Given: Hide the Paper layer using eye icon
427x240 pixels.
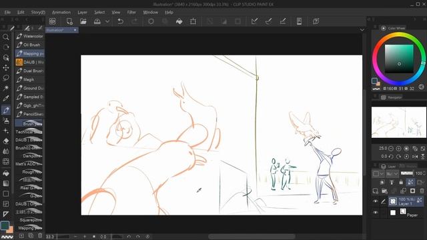Looking at the screenshot, I should click(x=376, y=213).
